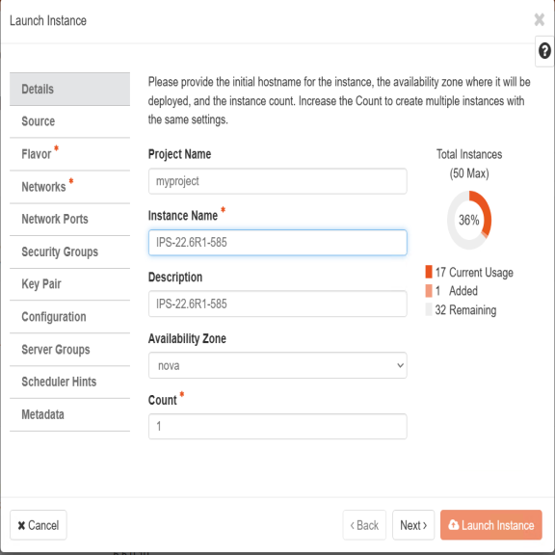Focus the Instance Name field
The width and height of the screenshot is (555, 555).
277,243
